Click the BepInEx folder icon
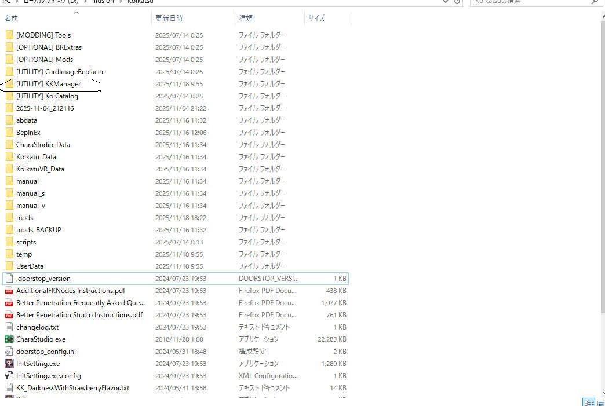The width and height of the screenshot is (605, 406). (9, 133)
